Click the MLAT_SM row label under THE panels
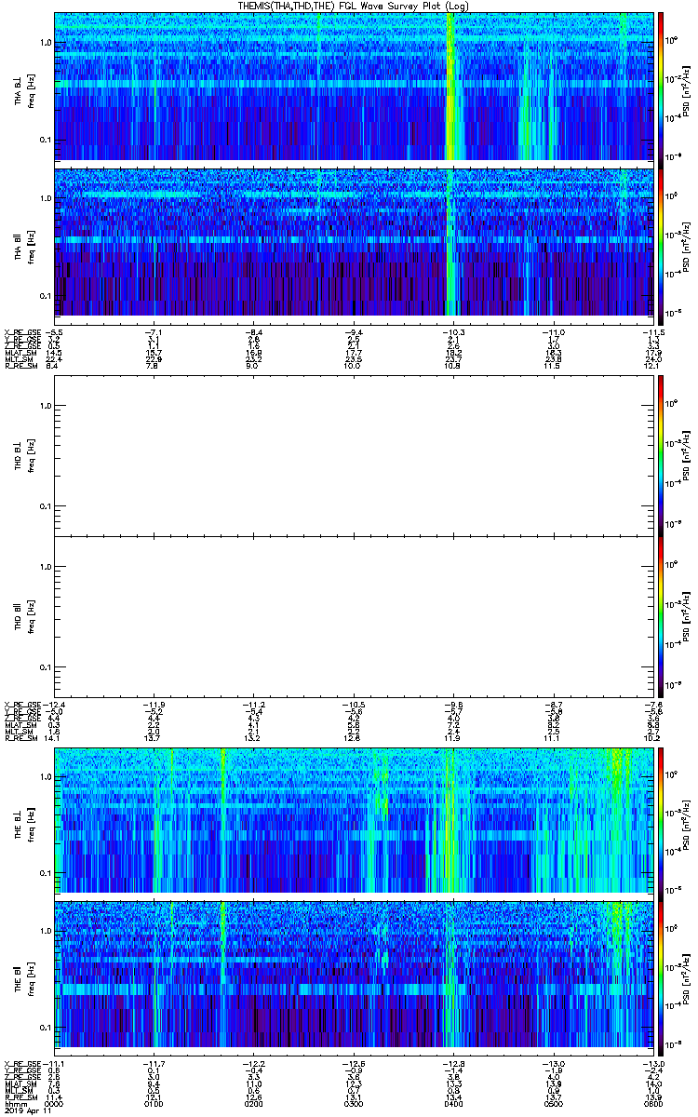 tap(20, 1084)
